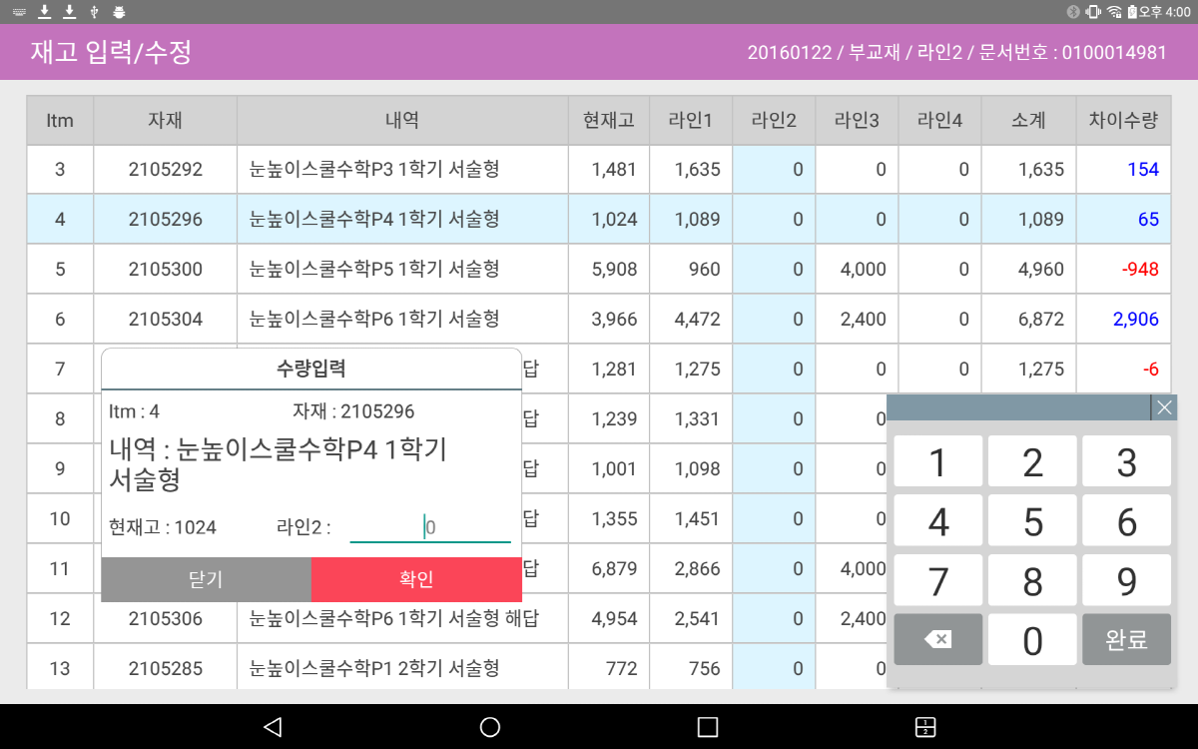Select material code 2105296 in table
1198x749 pixels.
[166, 220]
